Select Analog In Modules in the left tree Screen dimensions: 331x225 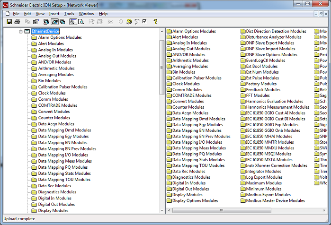point(55,50)
